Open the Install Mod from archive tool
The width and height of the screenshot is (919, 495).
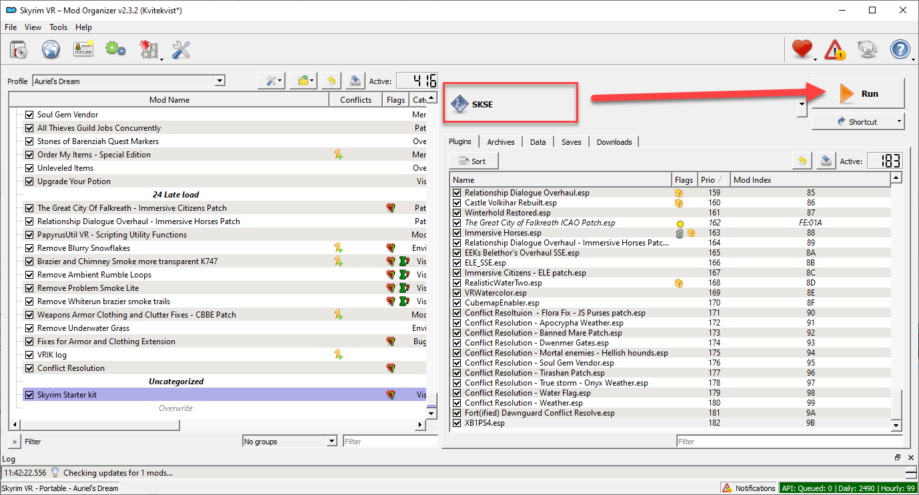[x=19, y=49]
